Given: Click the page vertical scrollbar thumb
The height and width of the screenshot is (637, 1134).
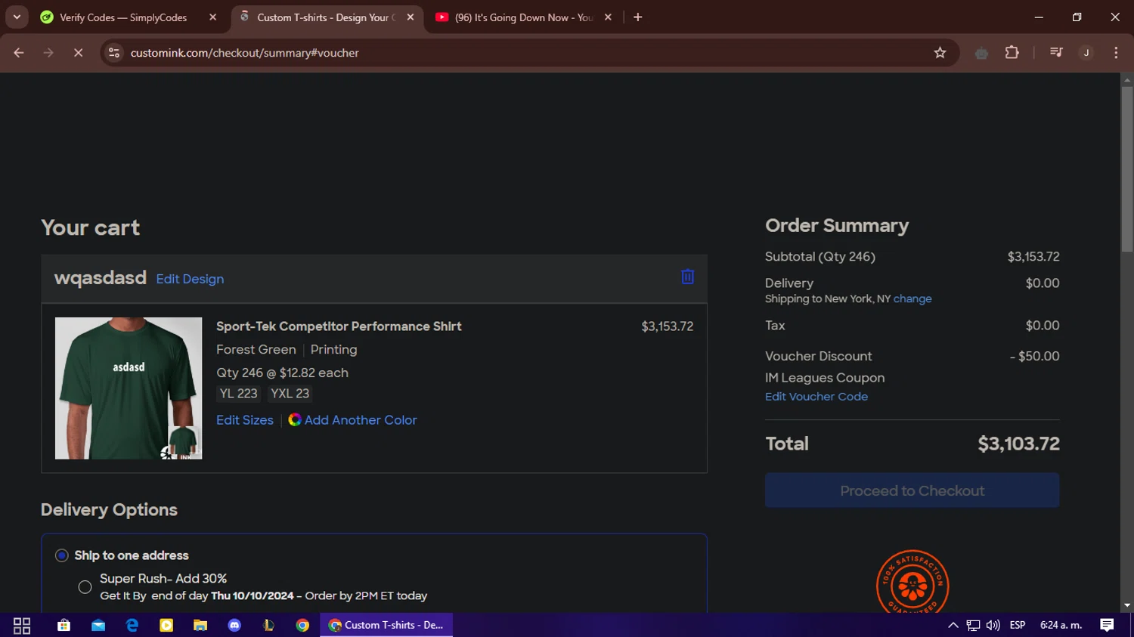Looking at the screenshot, I should (1127, 169).
